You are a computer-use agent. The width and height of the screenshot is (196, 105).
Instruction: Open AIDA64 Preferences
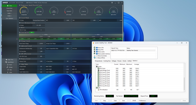(142, 101)
